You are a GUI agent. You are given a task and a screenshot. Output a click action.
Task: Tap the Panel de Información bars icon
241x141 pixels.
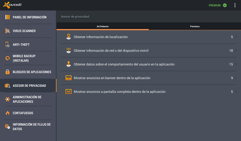pos(7,17)
